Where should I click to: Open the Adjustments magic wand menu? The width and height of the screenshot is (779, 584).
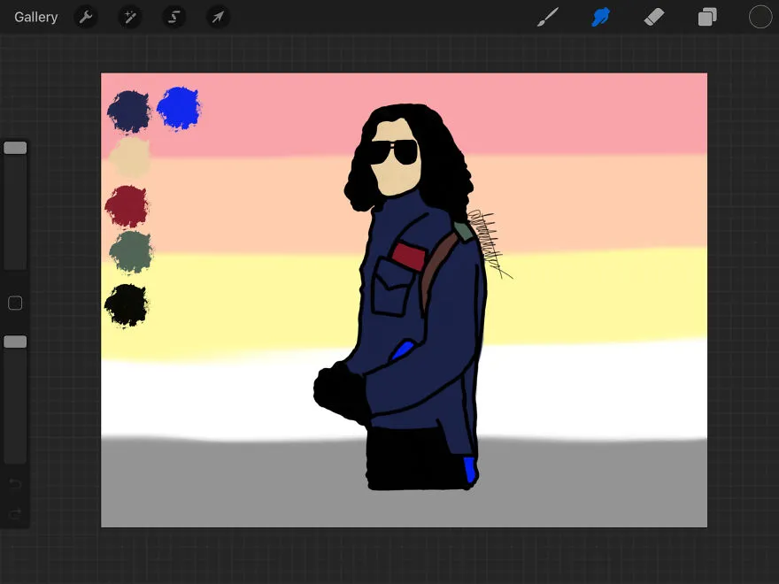point(129,18)
